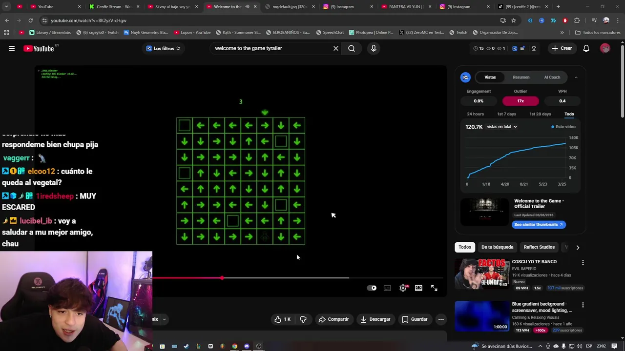
Task: Switch player to theater mode
Action: (418, 288)
